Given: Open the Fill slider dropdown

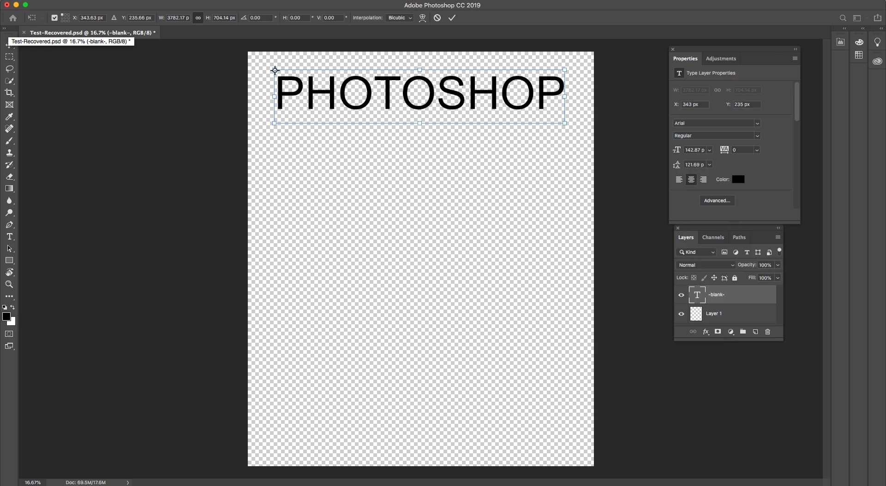Looking at the screenshot, I should tap(778, 278).
